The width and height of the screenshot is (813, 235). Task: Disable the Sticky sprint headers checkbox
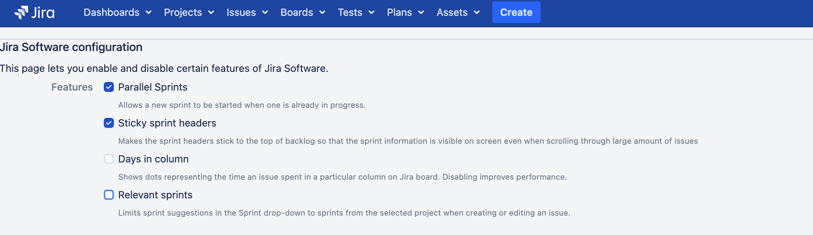point(109,123)
